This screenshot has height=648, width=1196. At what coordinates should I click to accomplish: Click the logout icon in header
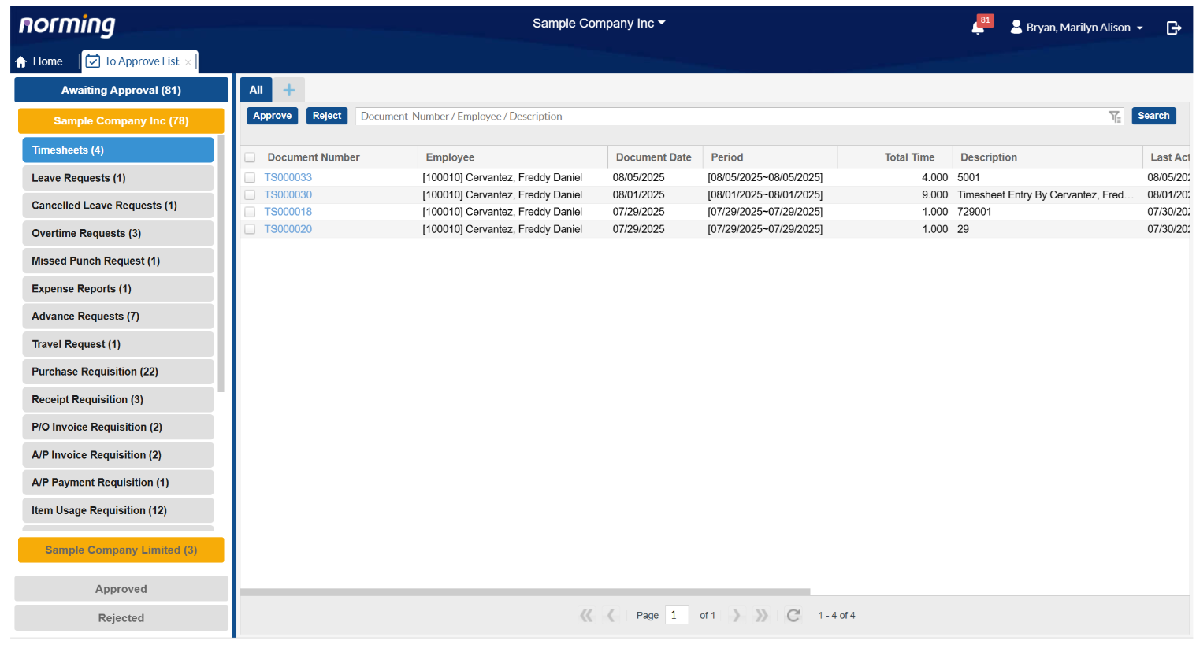[x=1173, y=28]
